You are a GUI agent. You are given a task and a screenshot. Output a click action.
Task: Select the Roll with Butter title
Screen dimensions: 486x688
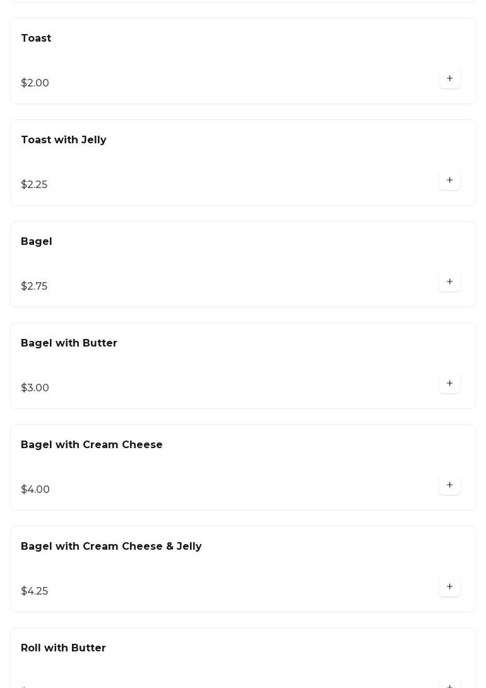point(63,648)
